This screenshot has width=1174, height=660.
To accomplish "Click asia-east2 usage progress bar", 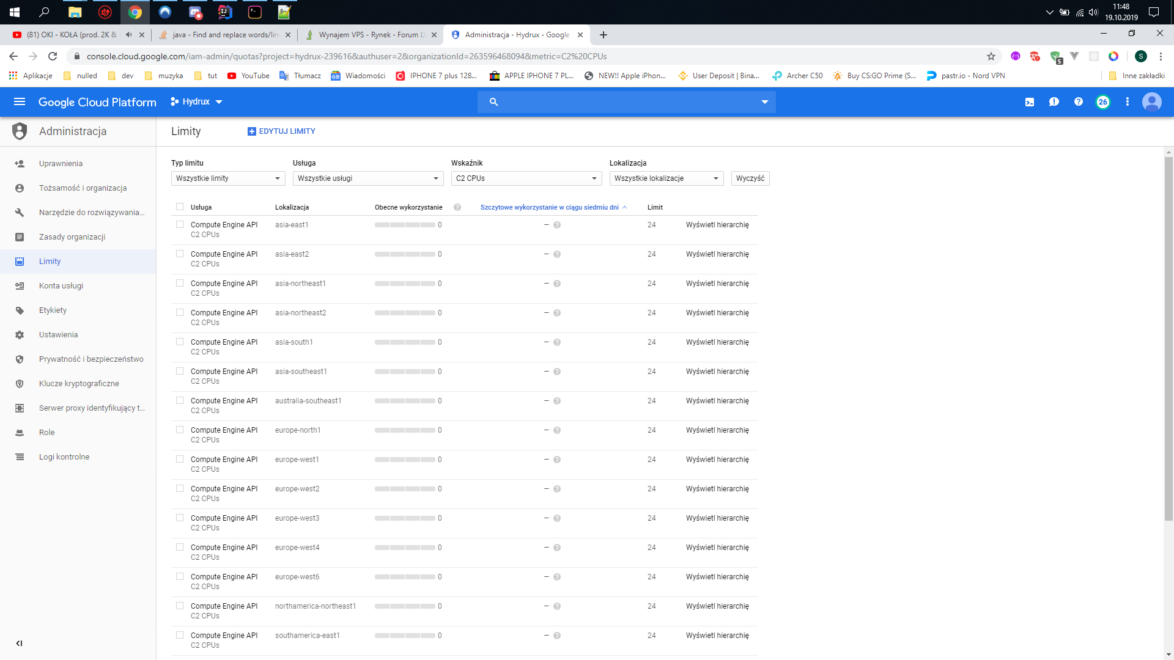I will click(x=405, y=254).
